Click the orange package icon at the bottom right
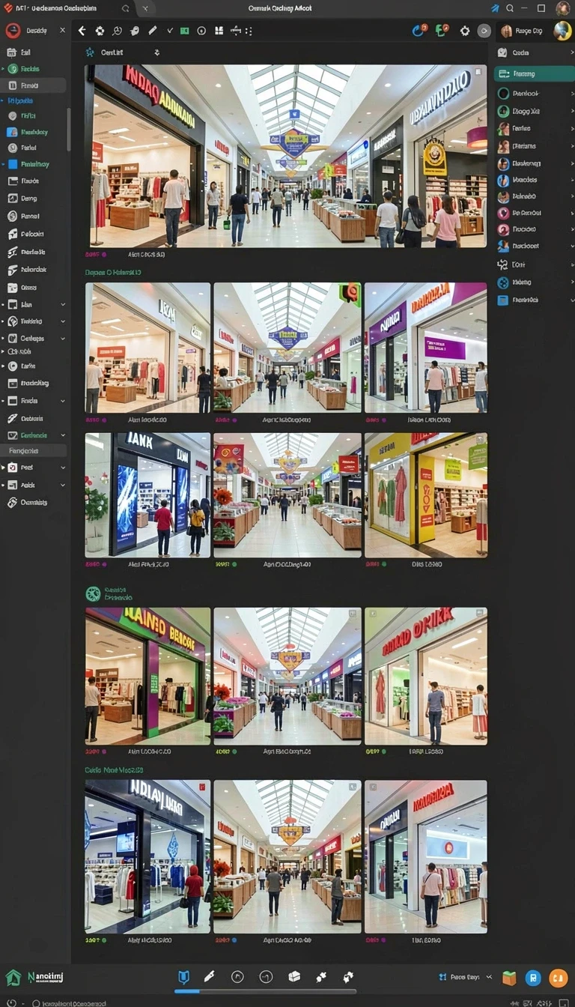This screenshot has height=1007, width=575. [509, 977]
